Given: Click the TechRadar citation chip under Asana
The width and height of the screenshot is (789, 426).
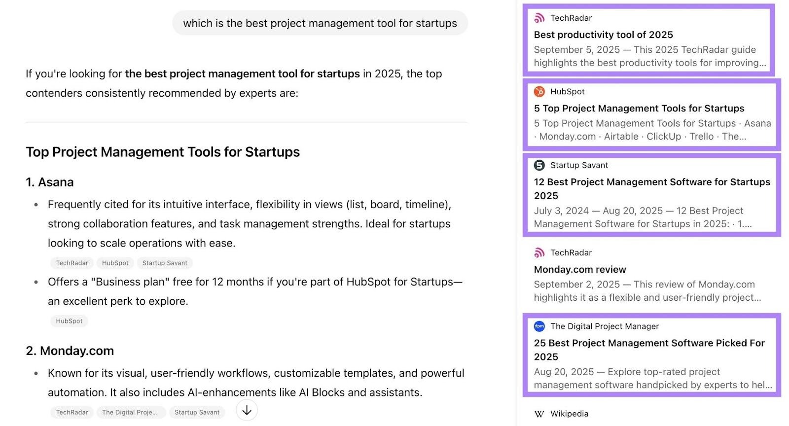Looking at the screenshot, I should coord(72,263).
